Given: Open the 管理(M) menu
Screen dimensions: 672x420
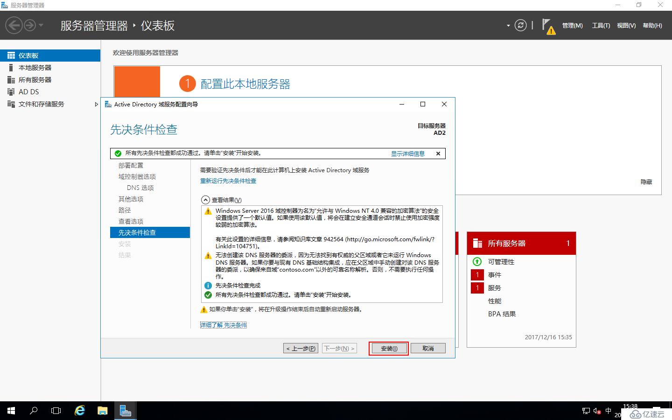Looking at the screenshot, I should (572, 26).
